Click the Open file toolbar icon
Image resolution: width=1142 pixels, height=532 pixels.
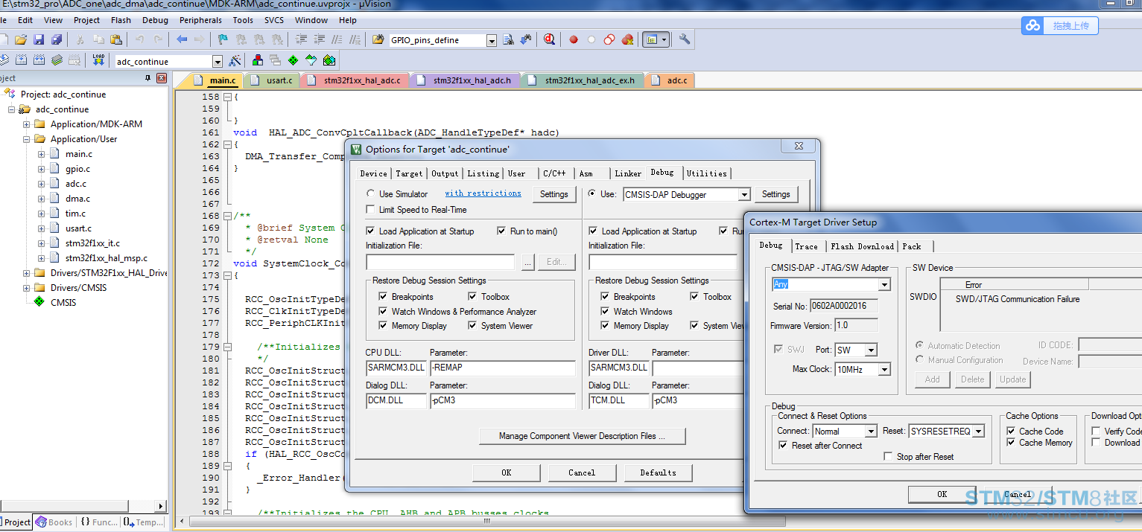click(x=20, y=39)
